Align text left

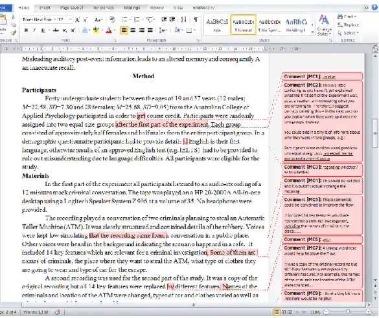(124, 30)
